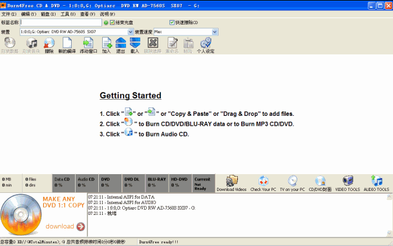
Task: Click the log panel scroll down arrow
Action: coord(390,233)
